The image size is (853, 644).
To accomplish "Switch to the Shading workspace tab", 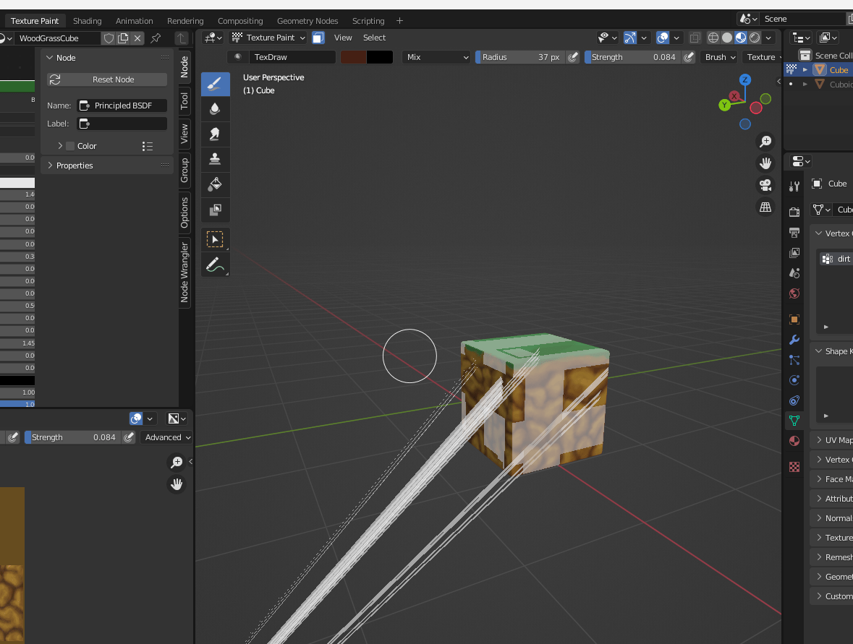I will tap(87, 21).
